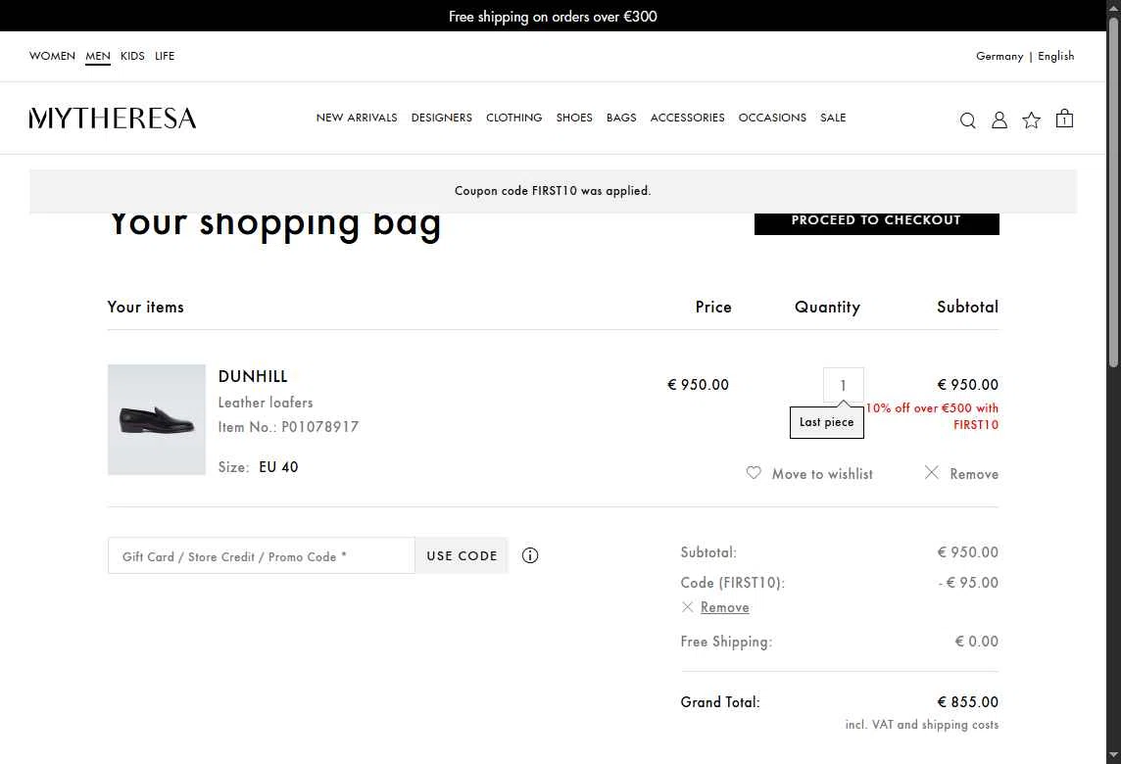The height and width of the screenshot is (764, 1121).
Task: Focus the Gift Card / Promo Code field
Action: (262, 555)
